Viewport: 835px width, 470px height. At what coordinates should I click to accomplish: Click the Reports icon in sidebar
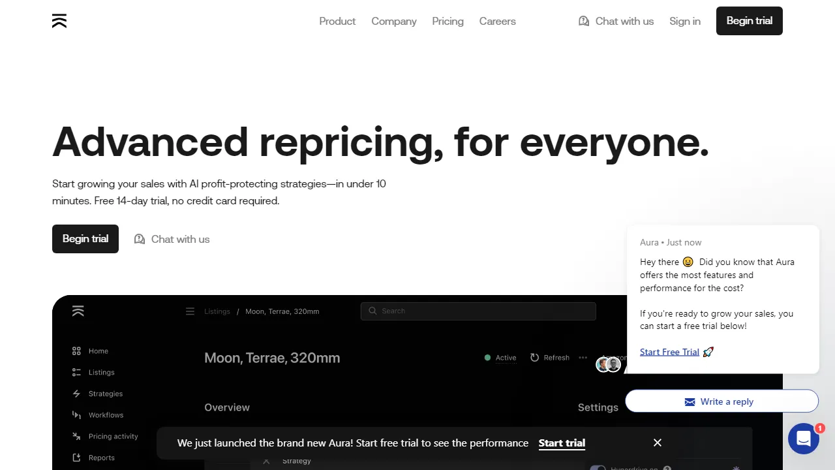pyautogui.click(x=77, y=458)
